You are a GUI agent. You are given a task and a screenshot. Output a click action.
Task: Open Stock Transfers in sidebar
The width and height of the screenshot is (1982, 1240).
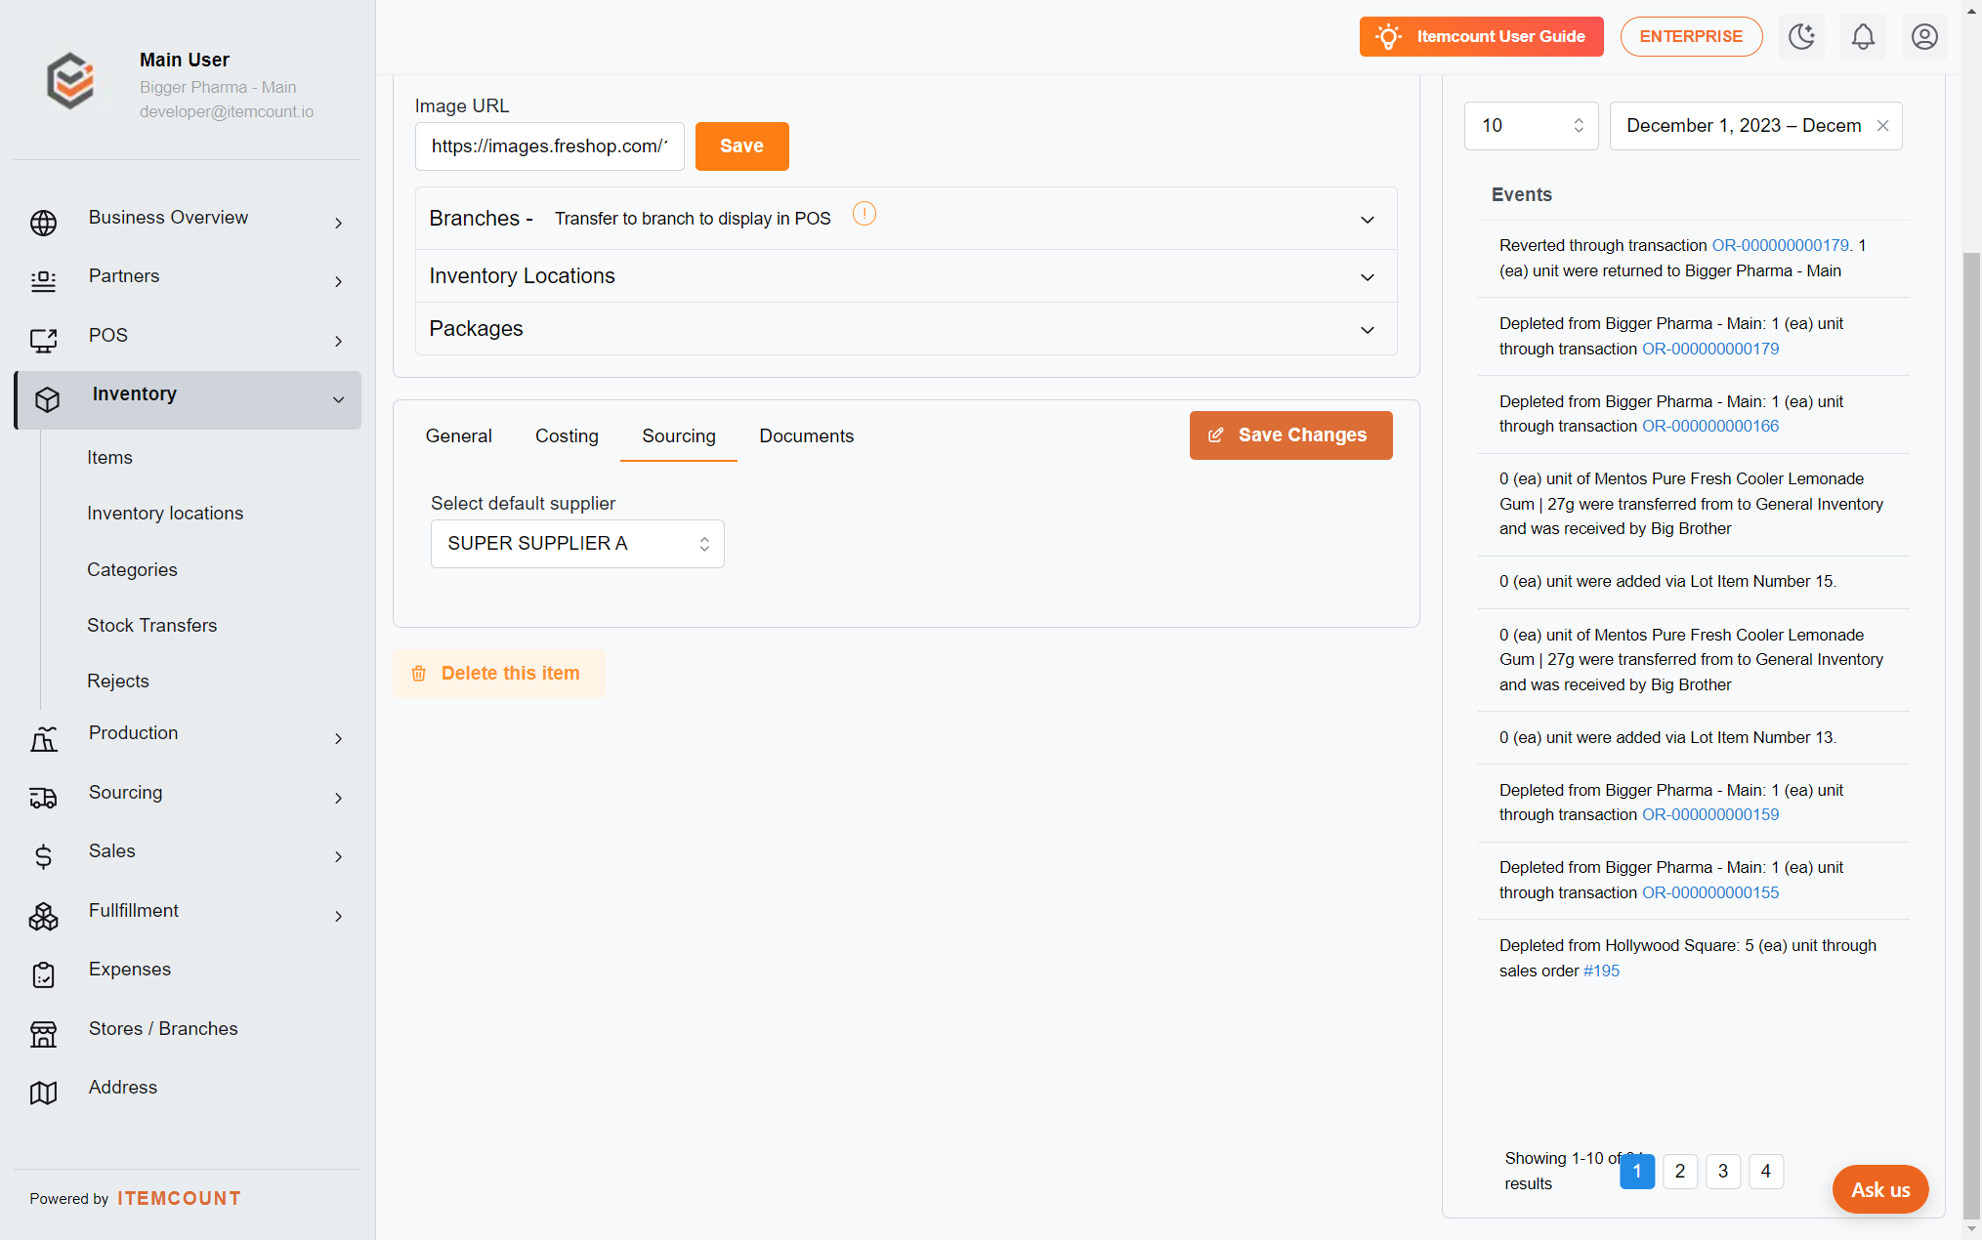(151, 626)
